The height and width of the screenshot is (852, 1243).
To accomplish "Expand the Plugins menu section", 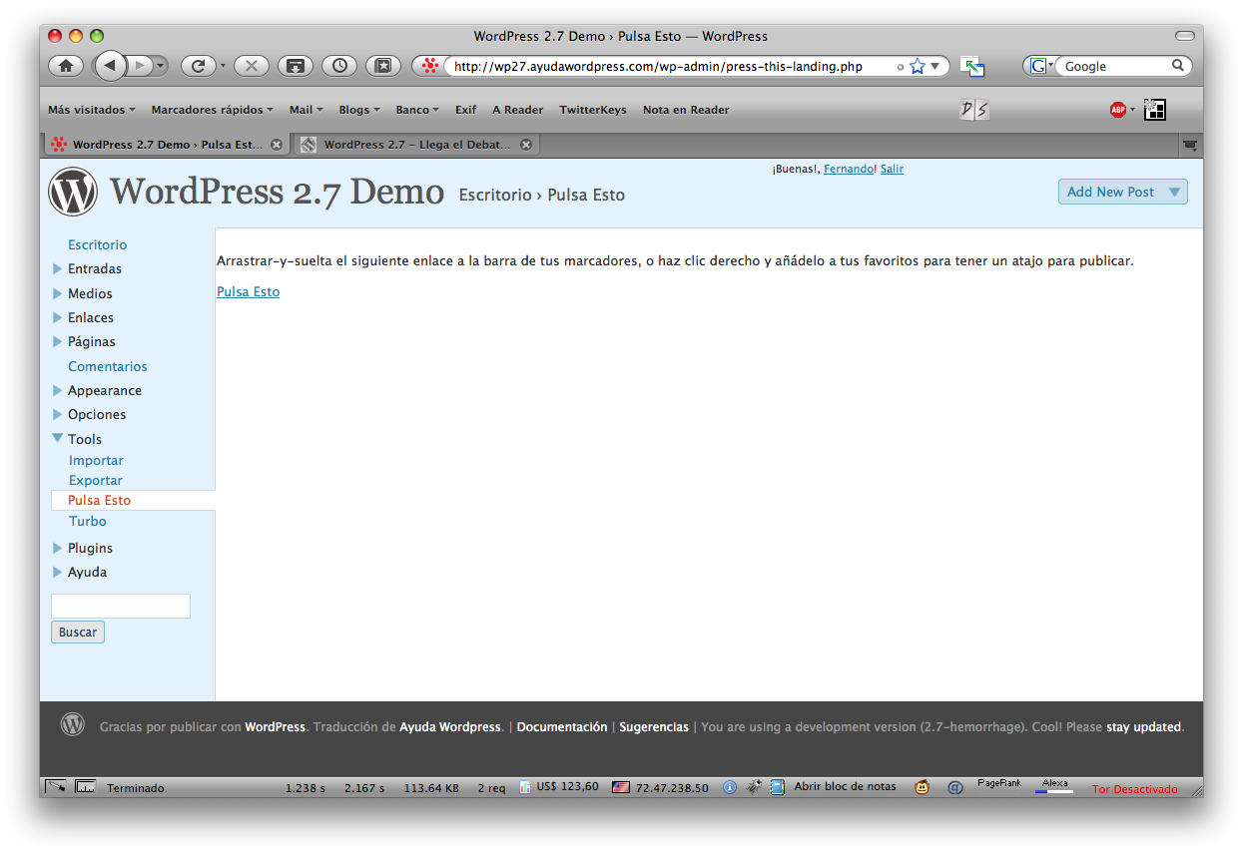I will tap(58, 548).
